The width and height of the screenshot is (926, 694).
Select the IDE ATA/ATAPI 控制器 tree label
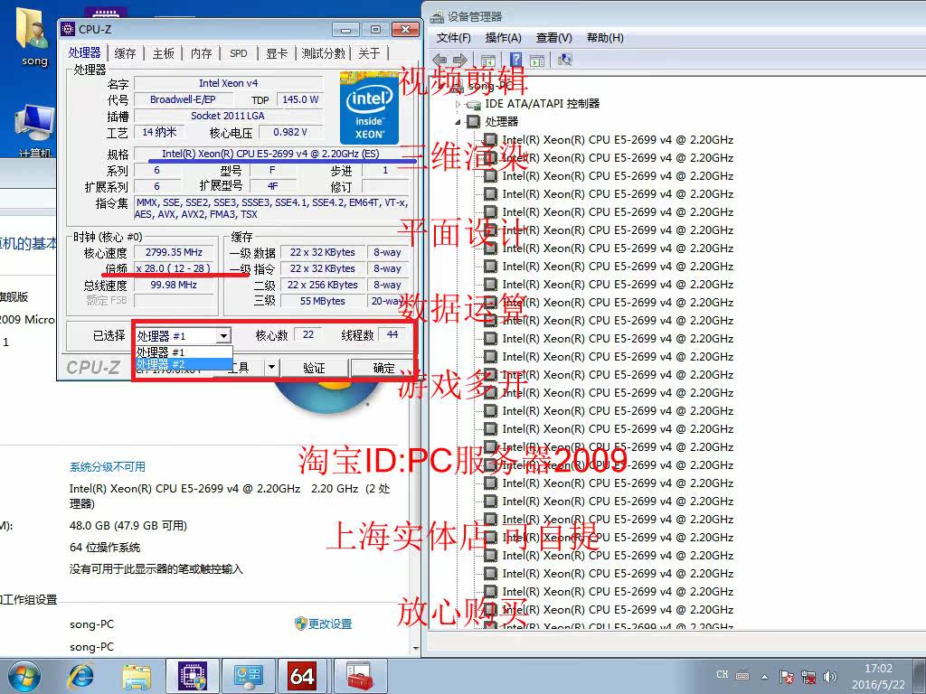click(x=543, y=104)
